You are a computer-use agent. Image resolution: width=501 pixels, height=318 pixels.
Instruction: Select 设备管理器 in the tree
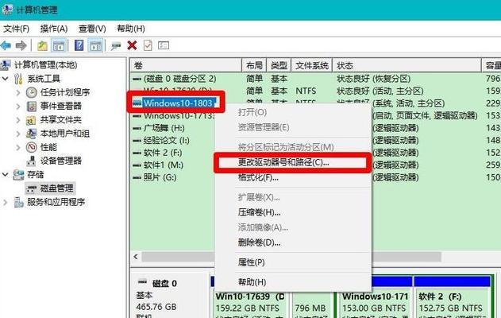pos(60,161)
